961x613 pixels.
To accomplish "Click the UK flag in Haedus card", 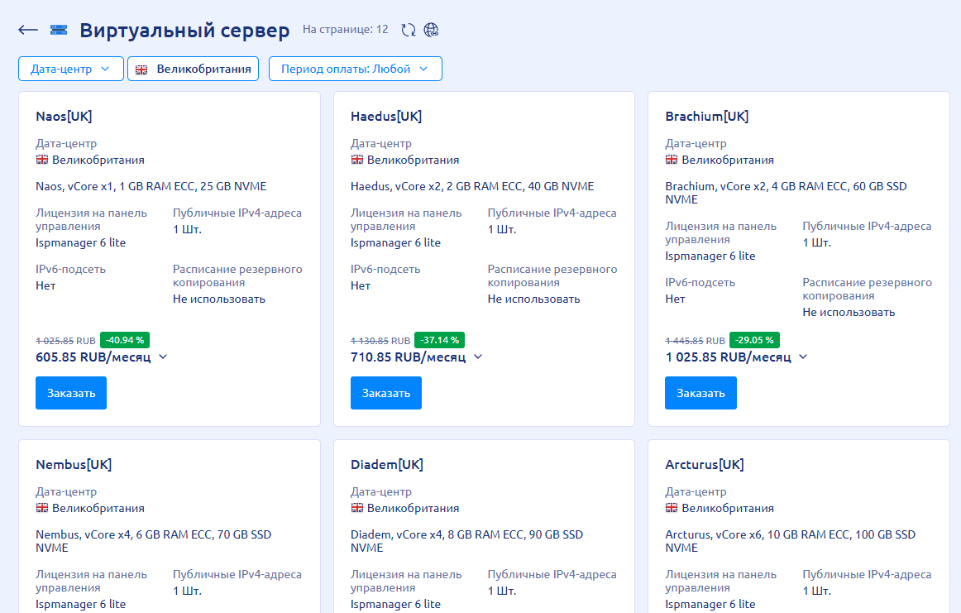I will (357, 160).
